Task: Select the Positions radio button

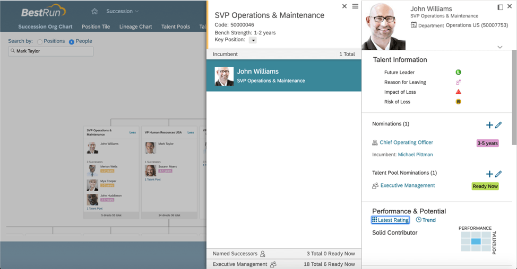Action: click(x=40, y=42)
